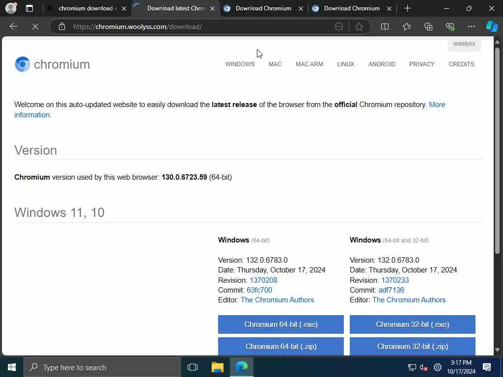The image size is (503, 377).
Task: Open the WINDOWS navigation menu item
Action: tap(240, 64)
